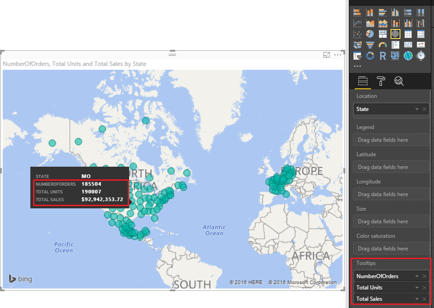Click the highlighted Map visualization icon

(x=395, y=34)
